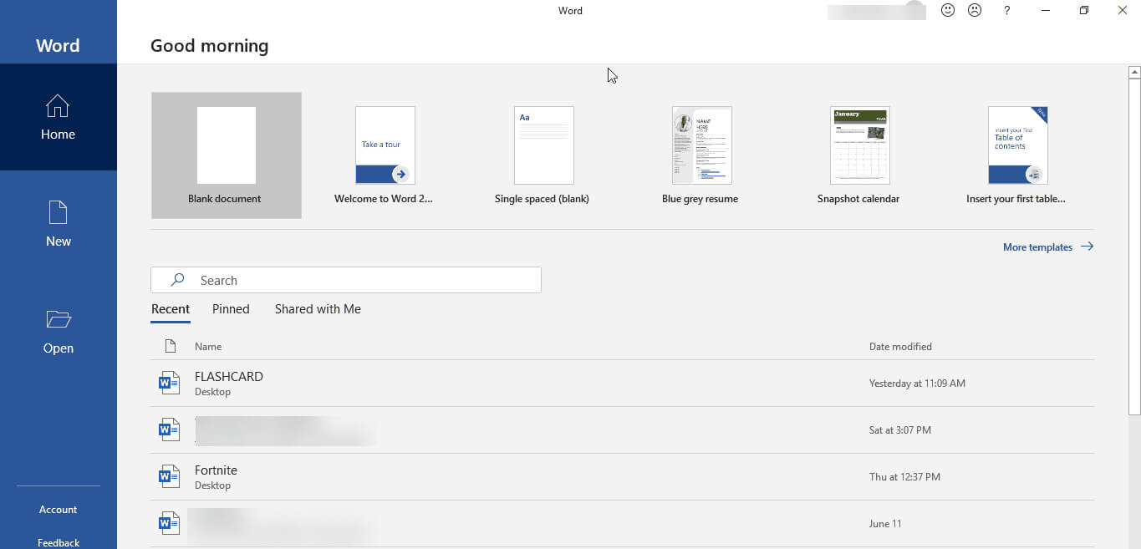This screenshot has height=549, width=1141.
Task: Select the Blue grey resume template
Action: (x=700, y=155)
